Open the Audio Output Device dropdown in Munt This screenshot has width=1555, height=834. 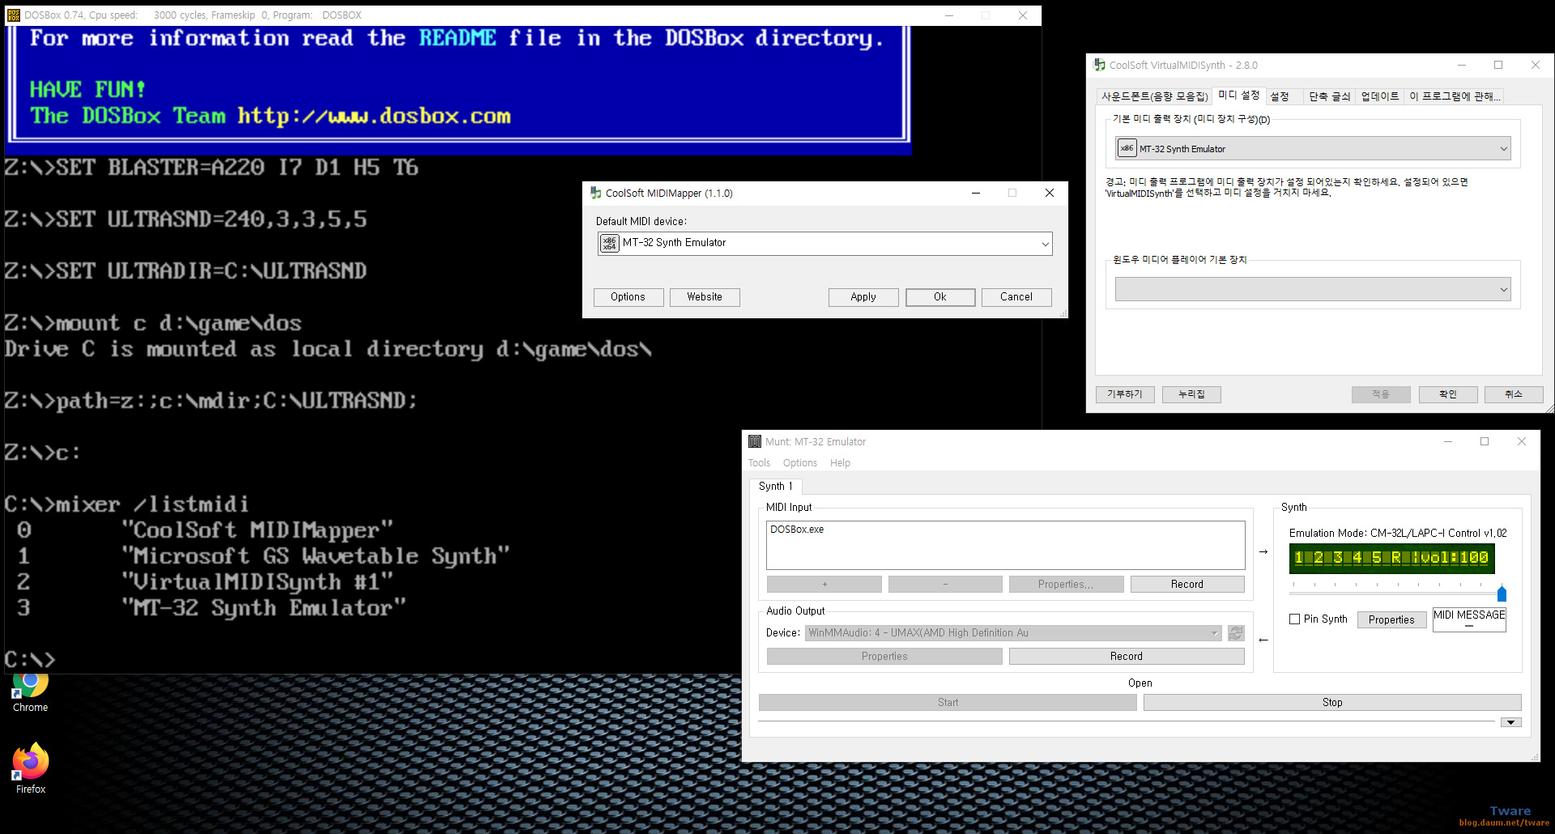pos(1013,632)
